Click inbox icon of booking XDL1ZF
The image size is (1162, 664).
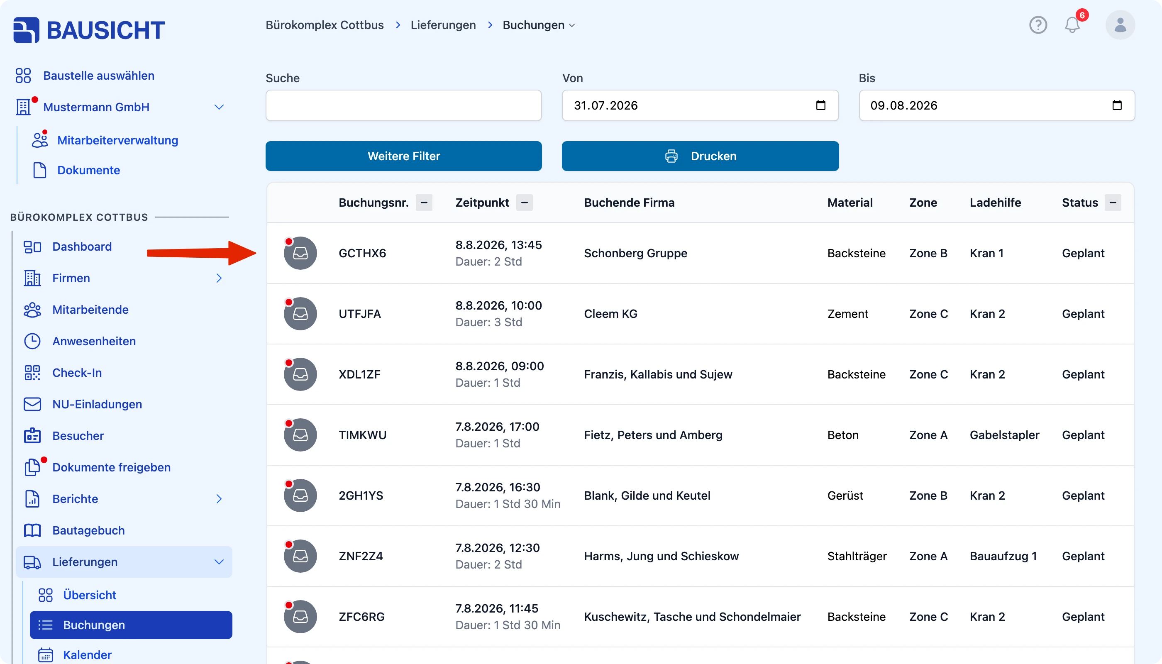300,374
